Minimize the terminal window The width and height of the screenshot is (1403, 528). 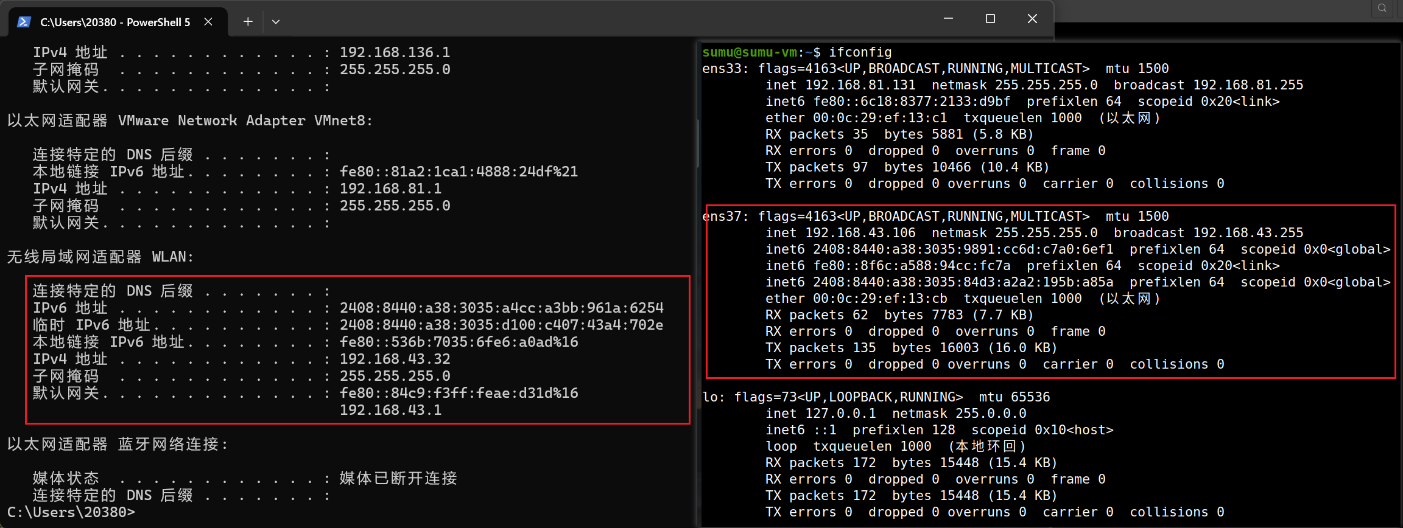point(948,19)
